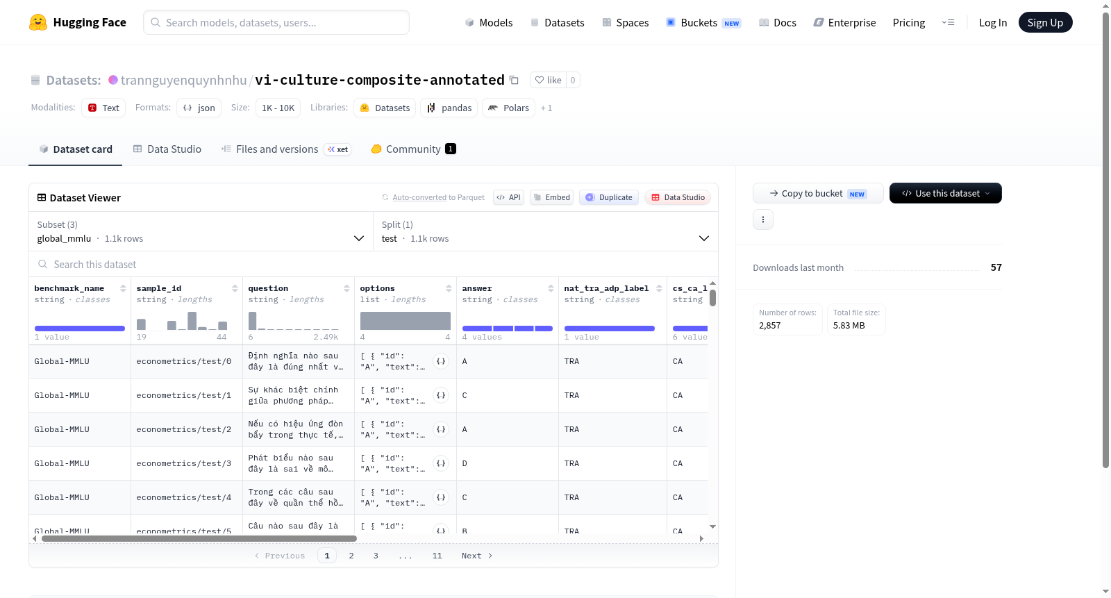This screenshot has width=1111, height=598.
Task: Sort by the answer column icon
Action: pos(551,288)
